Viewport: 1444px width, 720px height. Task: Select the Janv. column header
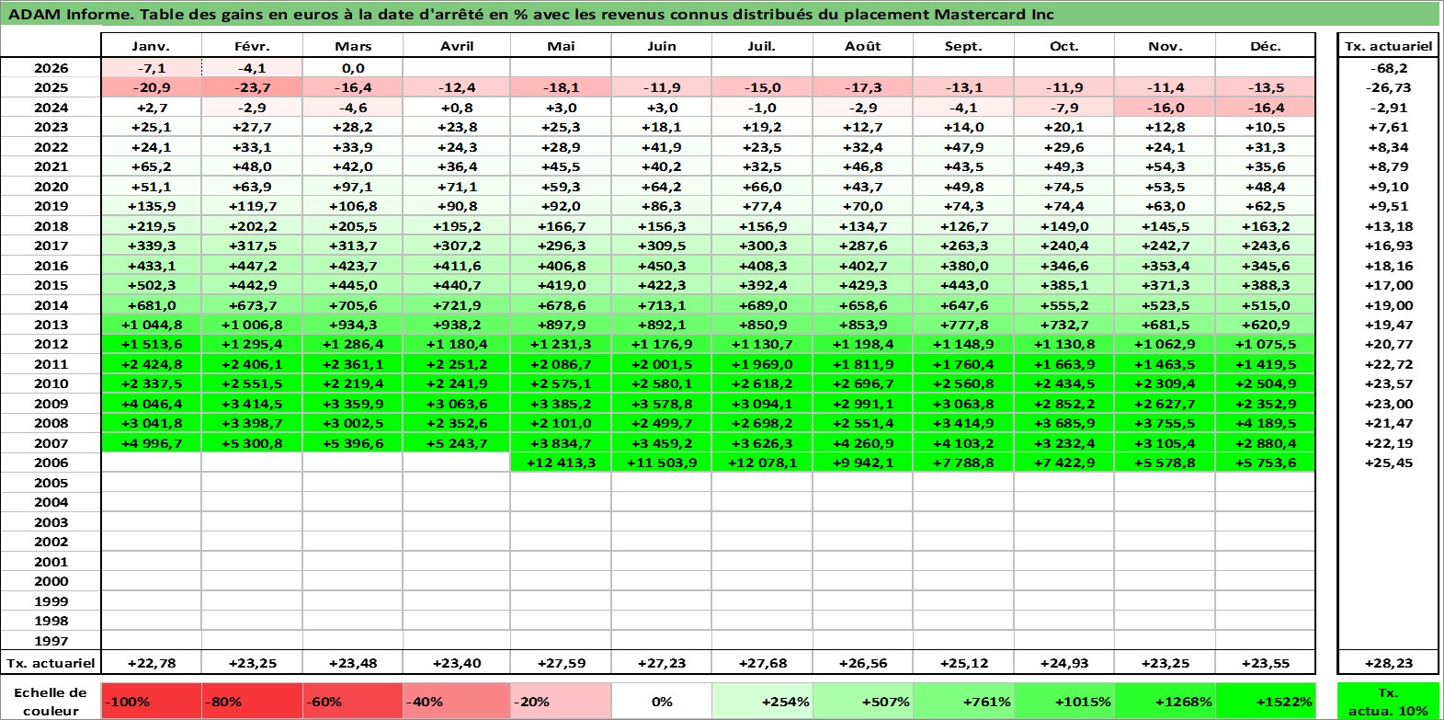tap(151, 46)
